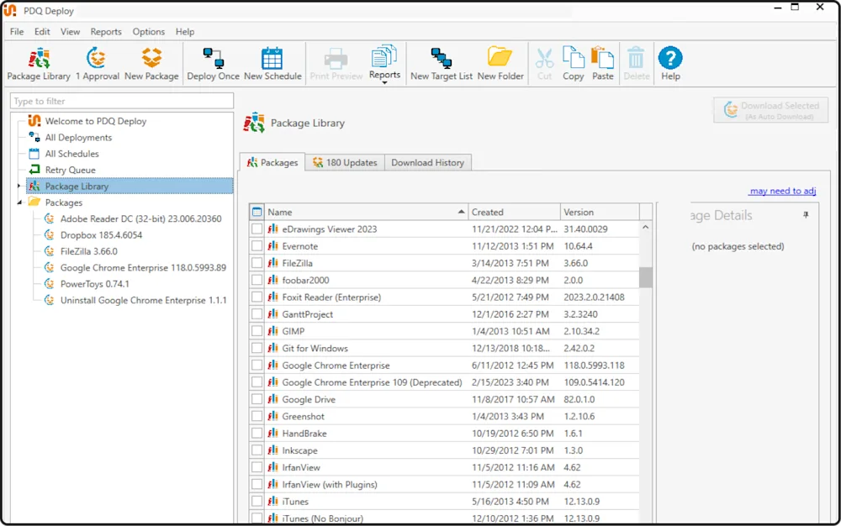The height and width of the screenshot is (526, 841).
Task: Click the Greenshot package icon
Action: (x=273, y=416)
